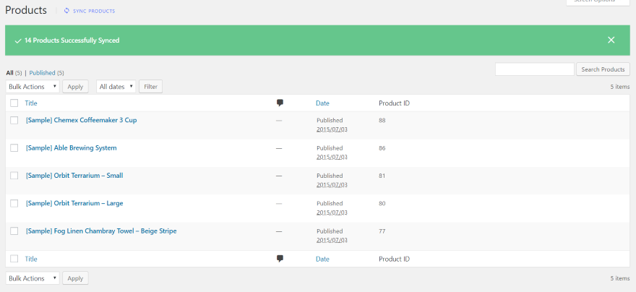636x292 pixels.
Task: Open the top Bulk Actions dropdown
Action: 33,87
